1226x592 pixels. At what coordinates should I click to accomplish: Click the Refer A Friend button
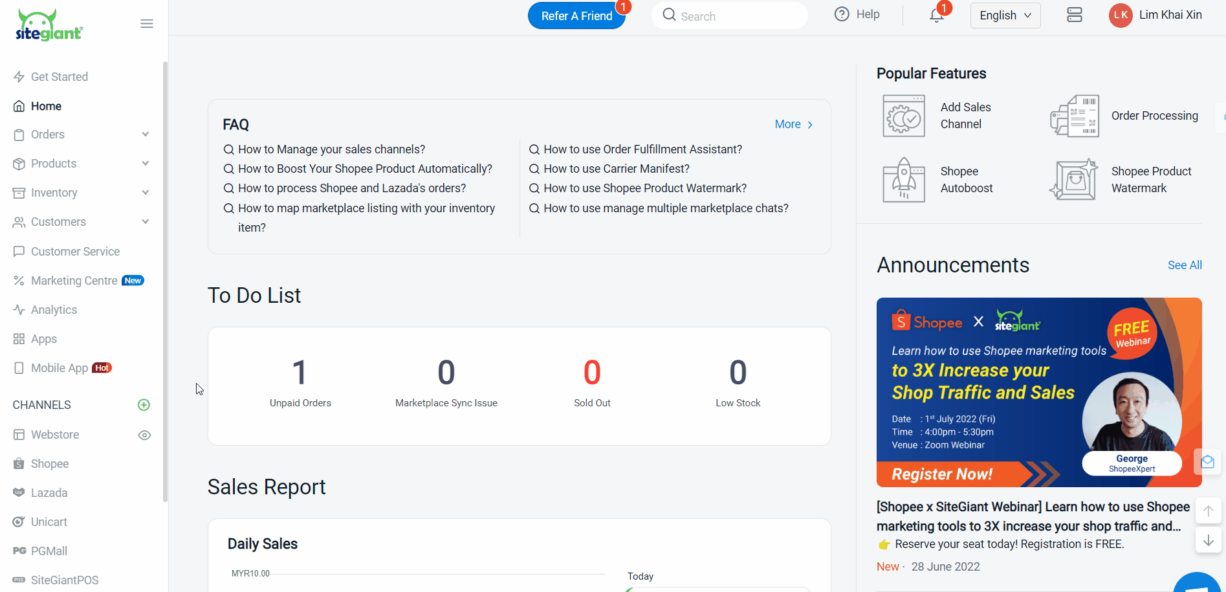(576, 16)
